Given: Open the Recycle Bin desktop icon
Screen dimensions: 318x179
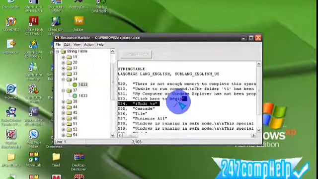Looking at the screenshot, I should pyautogui.click(x=11, y=4).
